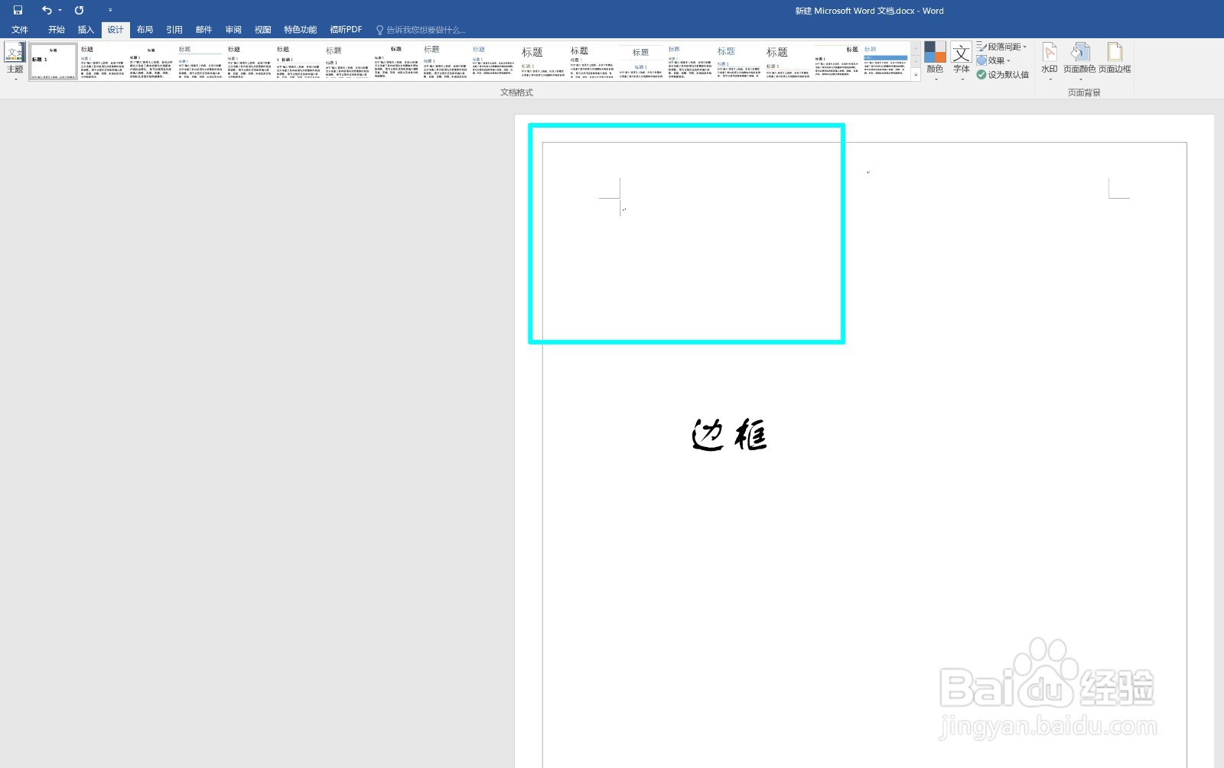1224x768 pixels.
Task: Open the 水印 watermark menu
Action: point(1050,61)
